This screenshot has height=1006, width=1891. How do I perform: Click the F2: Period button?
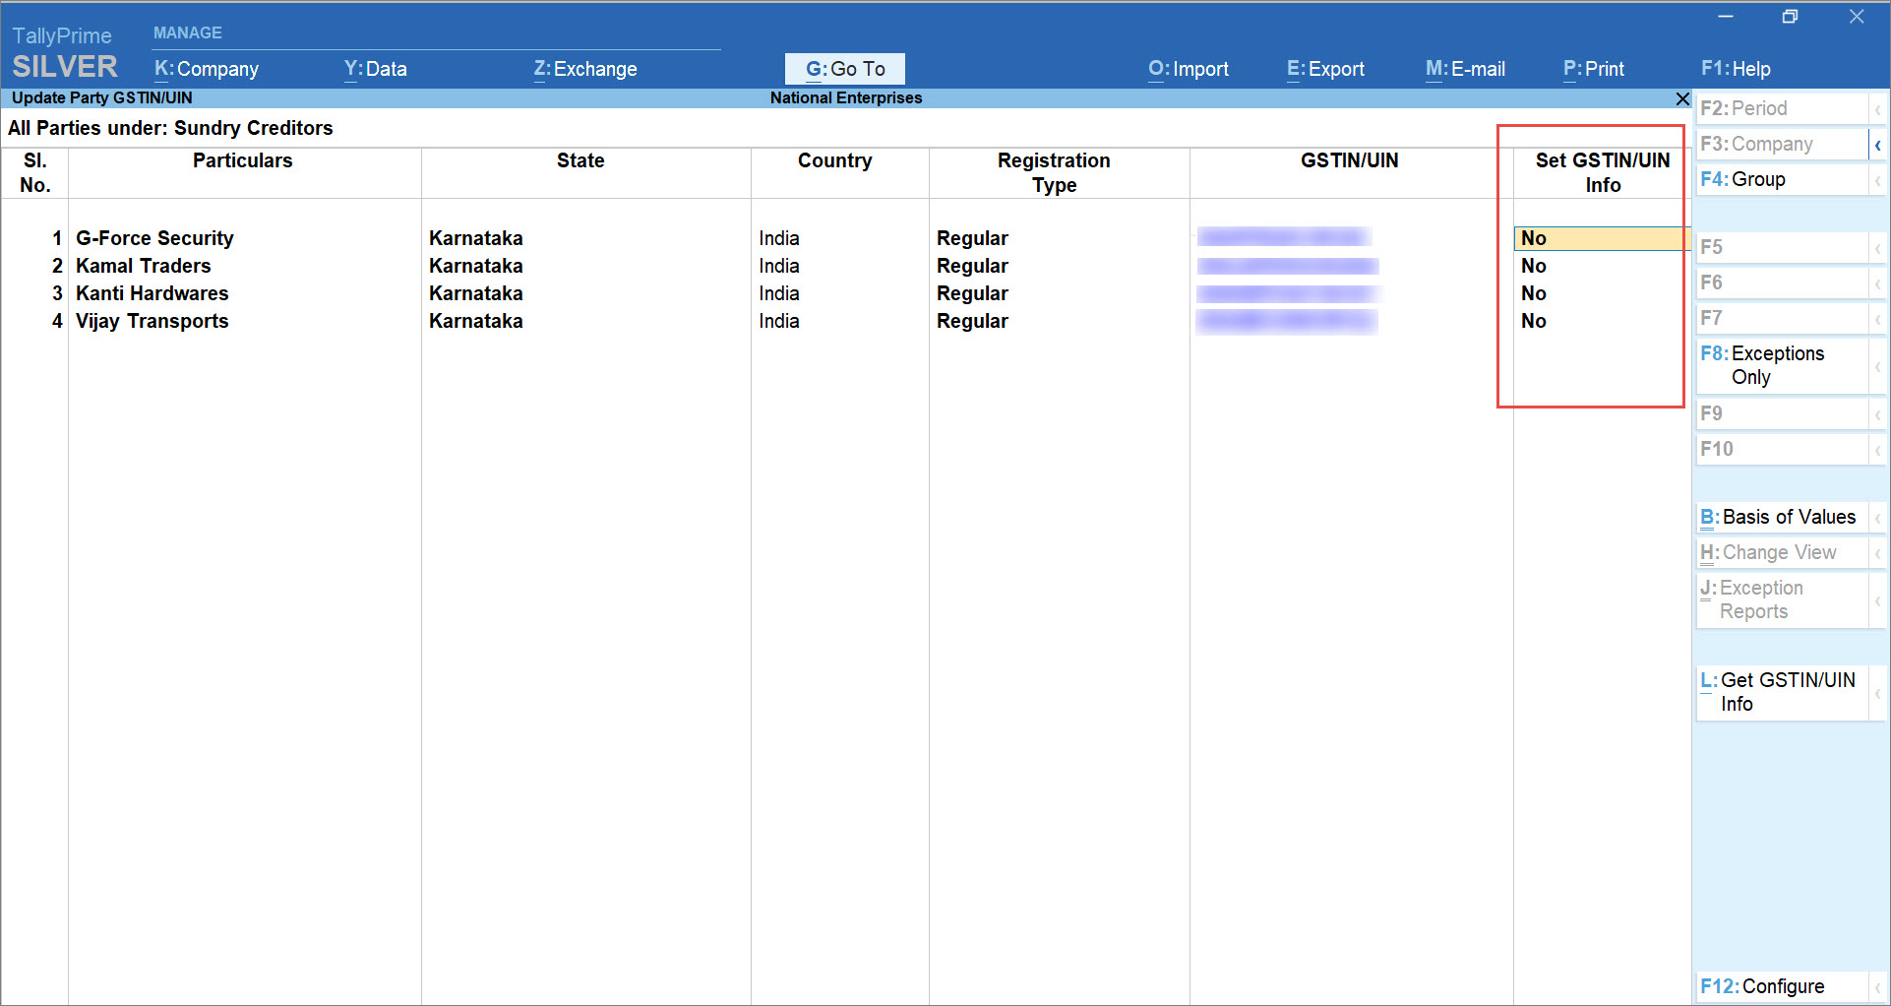pos(1782,108)
